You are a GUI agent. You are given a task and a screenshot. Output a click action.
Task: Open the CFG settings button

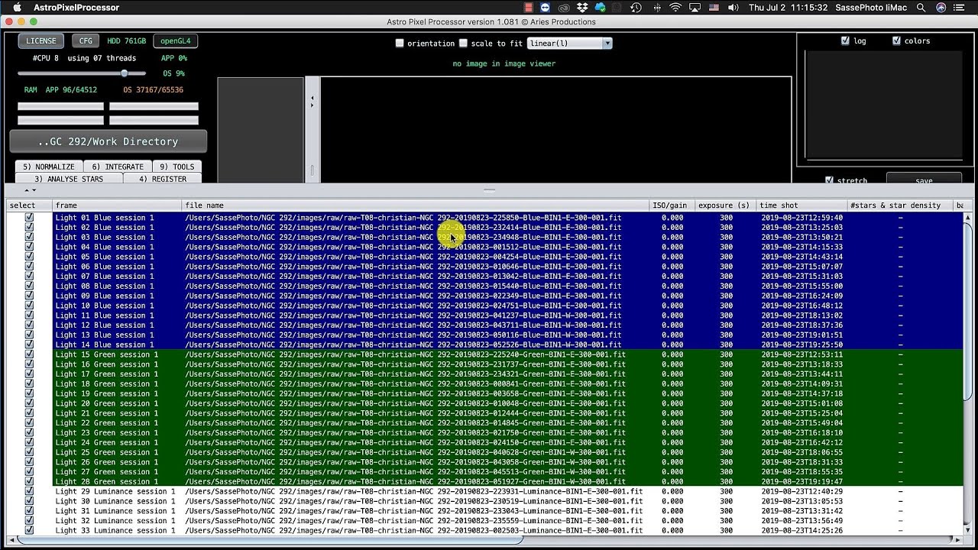click(86, 41)
